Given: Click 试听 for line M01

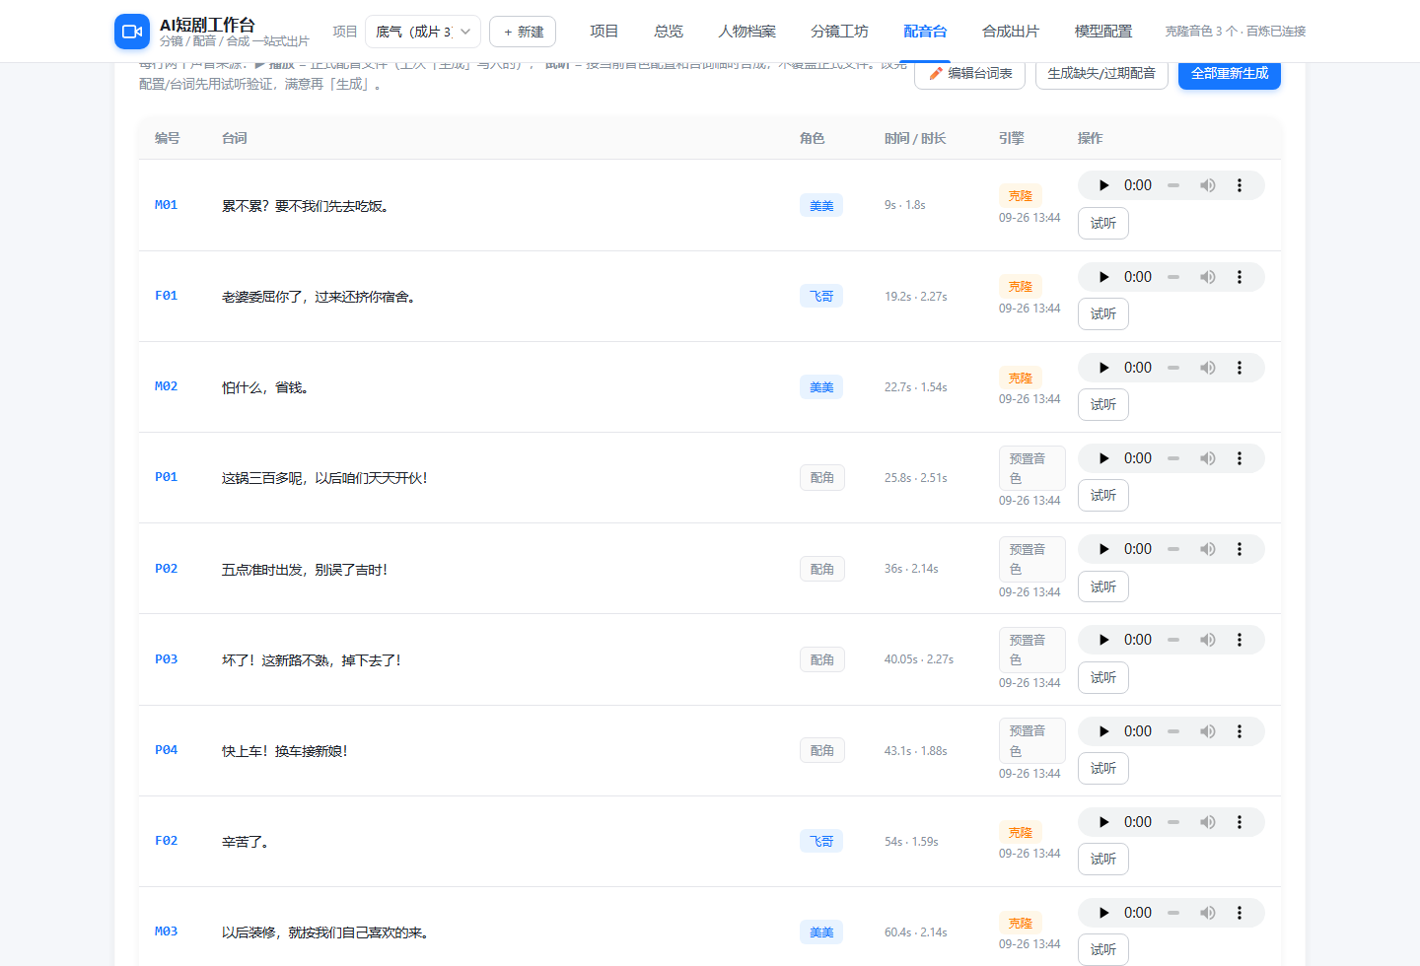Looking at the screenshot, I should coord(1103,223).
